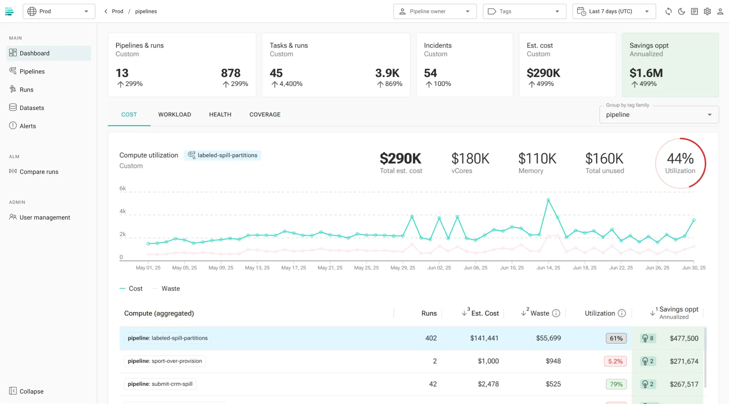Go back using the breadcrumb chevron
The height and width of the screenshot is (404, 729).
click(x=106, y=12)
